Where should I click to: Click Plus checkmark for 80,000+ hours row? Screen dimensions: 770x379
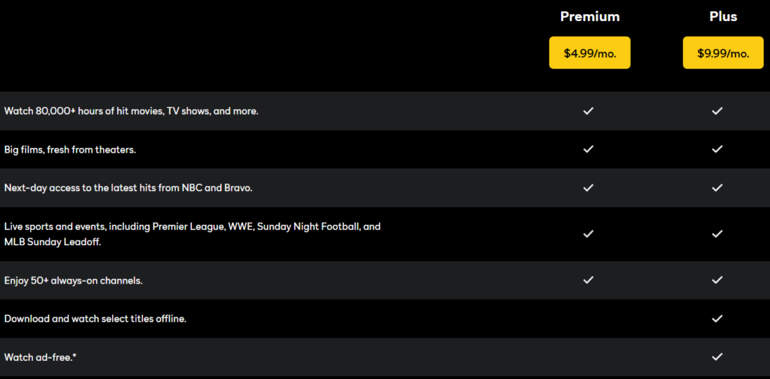[x=717, y=111]
